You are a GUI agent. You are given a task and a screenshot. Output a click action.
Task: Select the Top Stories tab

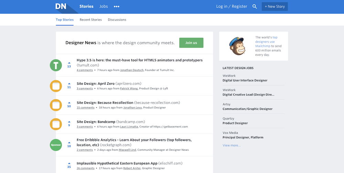65,20
